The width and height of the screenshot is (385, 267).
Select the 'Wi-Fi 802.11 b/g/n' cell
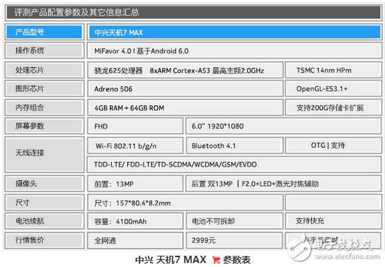[x=136, y=146]
